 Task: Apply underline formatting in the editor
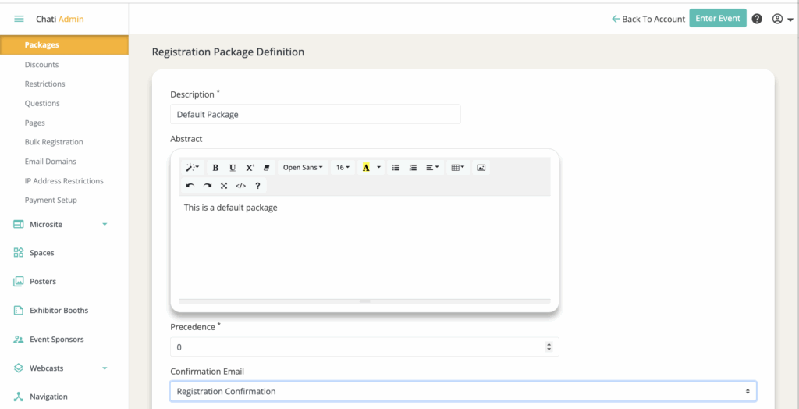233,168
